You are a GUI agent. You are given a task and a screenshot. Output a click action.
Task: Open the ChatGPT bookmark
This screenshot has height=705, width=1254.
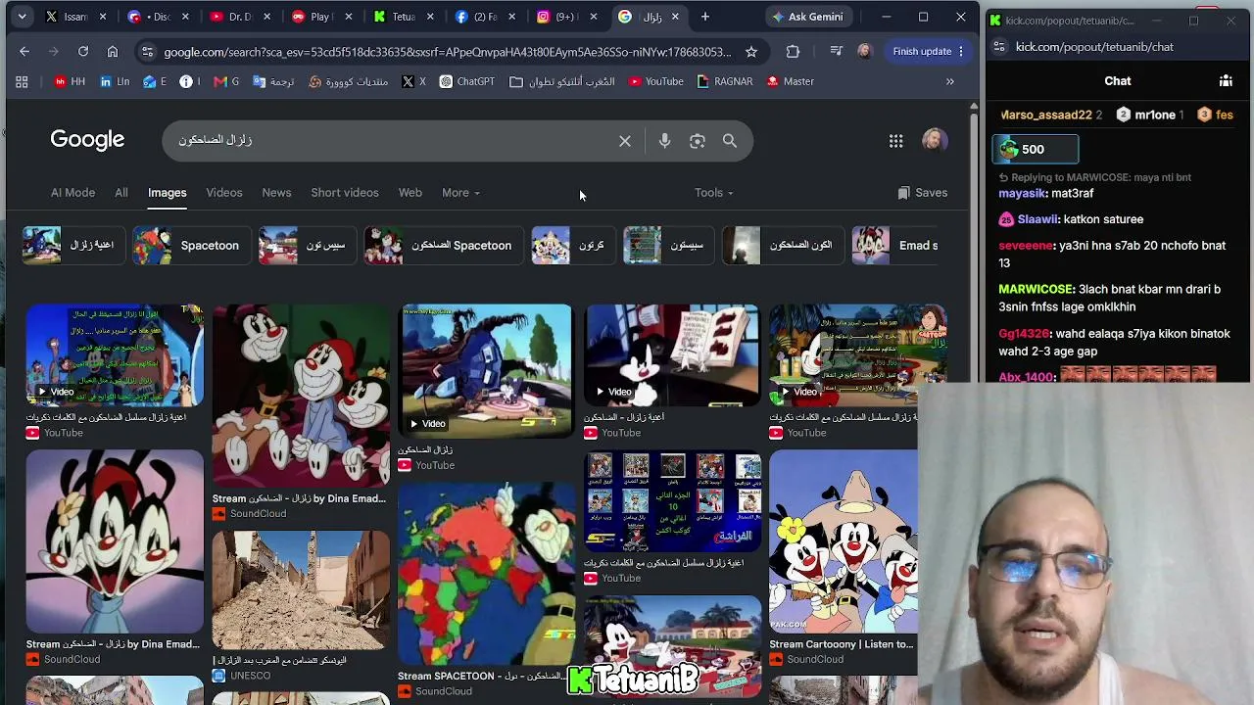pos(467,81)
